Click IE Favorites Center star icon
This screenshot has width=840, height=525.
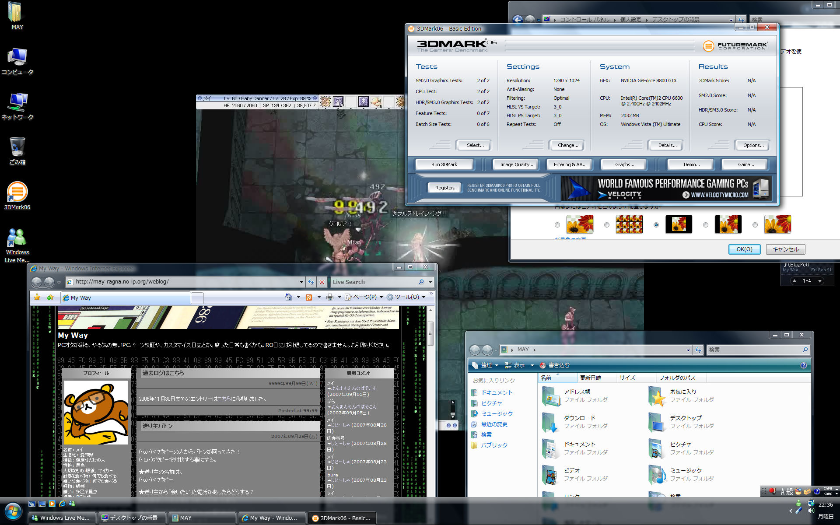coord(37,297)
